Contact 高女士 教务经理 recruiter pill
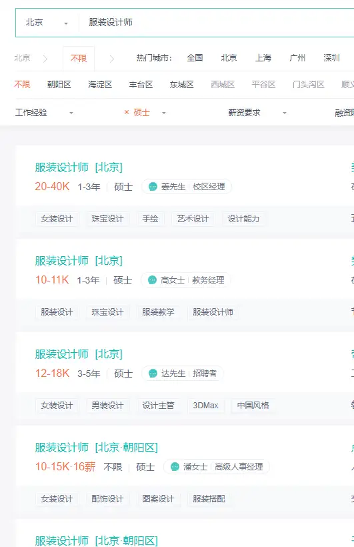 click(x=185, y=280)
